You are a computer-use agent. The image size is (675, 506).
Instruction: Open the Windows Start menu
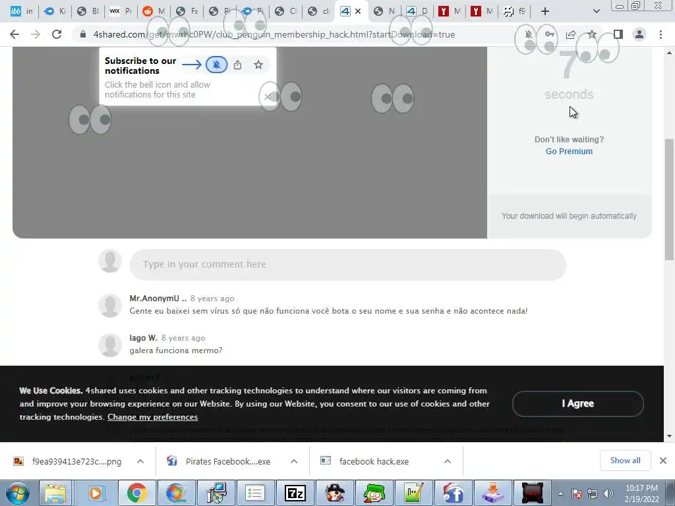coord(16,493)
